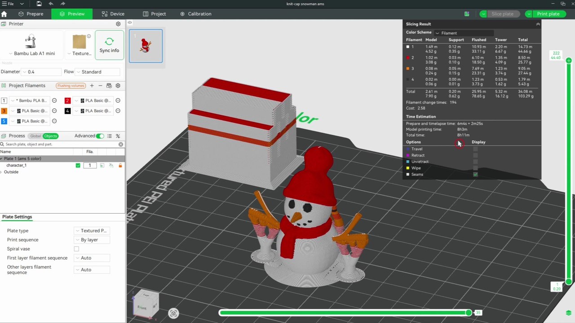The width and height of the screenshot is (575, 323).
Task: Enable Travel display checkbox
Action: coord(475,149)
